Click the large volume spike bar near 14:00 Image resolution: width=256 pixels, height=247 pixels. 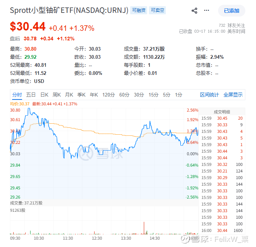(144, 228)
